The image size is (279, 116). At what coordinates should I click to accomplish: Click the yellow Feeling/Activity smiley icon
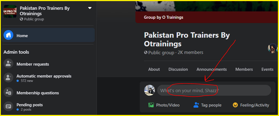click(x=235, y=105)
